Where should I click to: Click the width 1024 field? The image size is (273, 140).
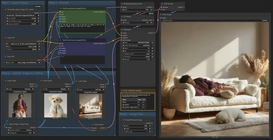(137, 126)
